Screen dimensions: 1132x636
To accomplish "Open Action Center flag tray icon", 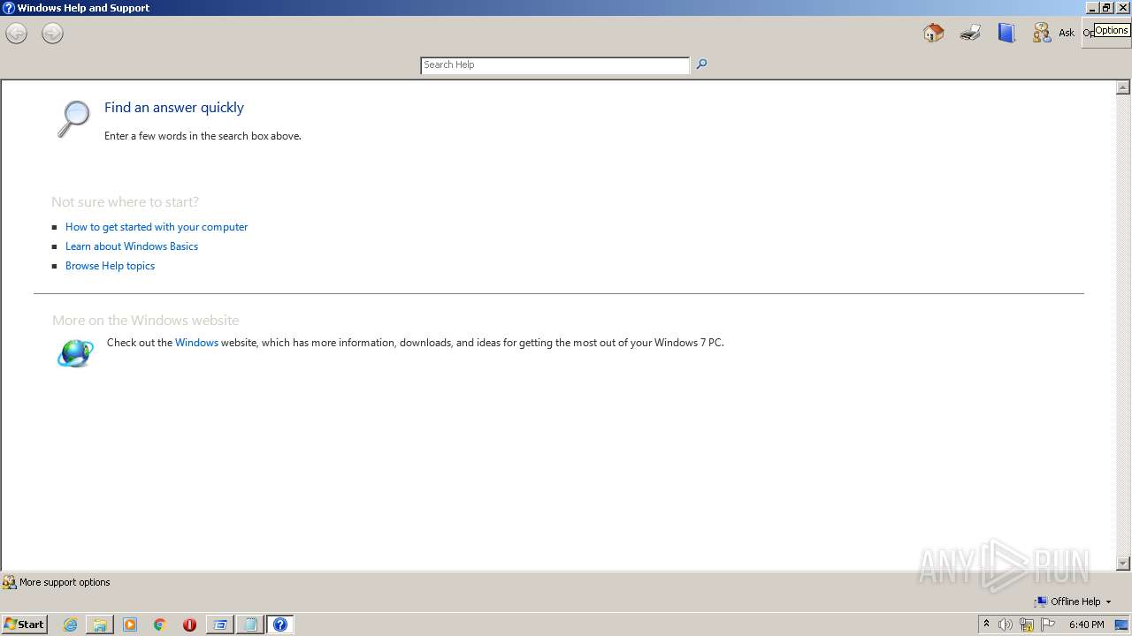I will coord(1048,625).
